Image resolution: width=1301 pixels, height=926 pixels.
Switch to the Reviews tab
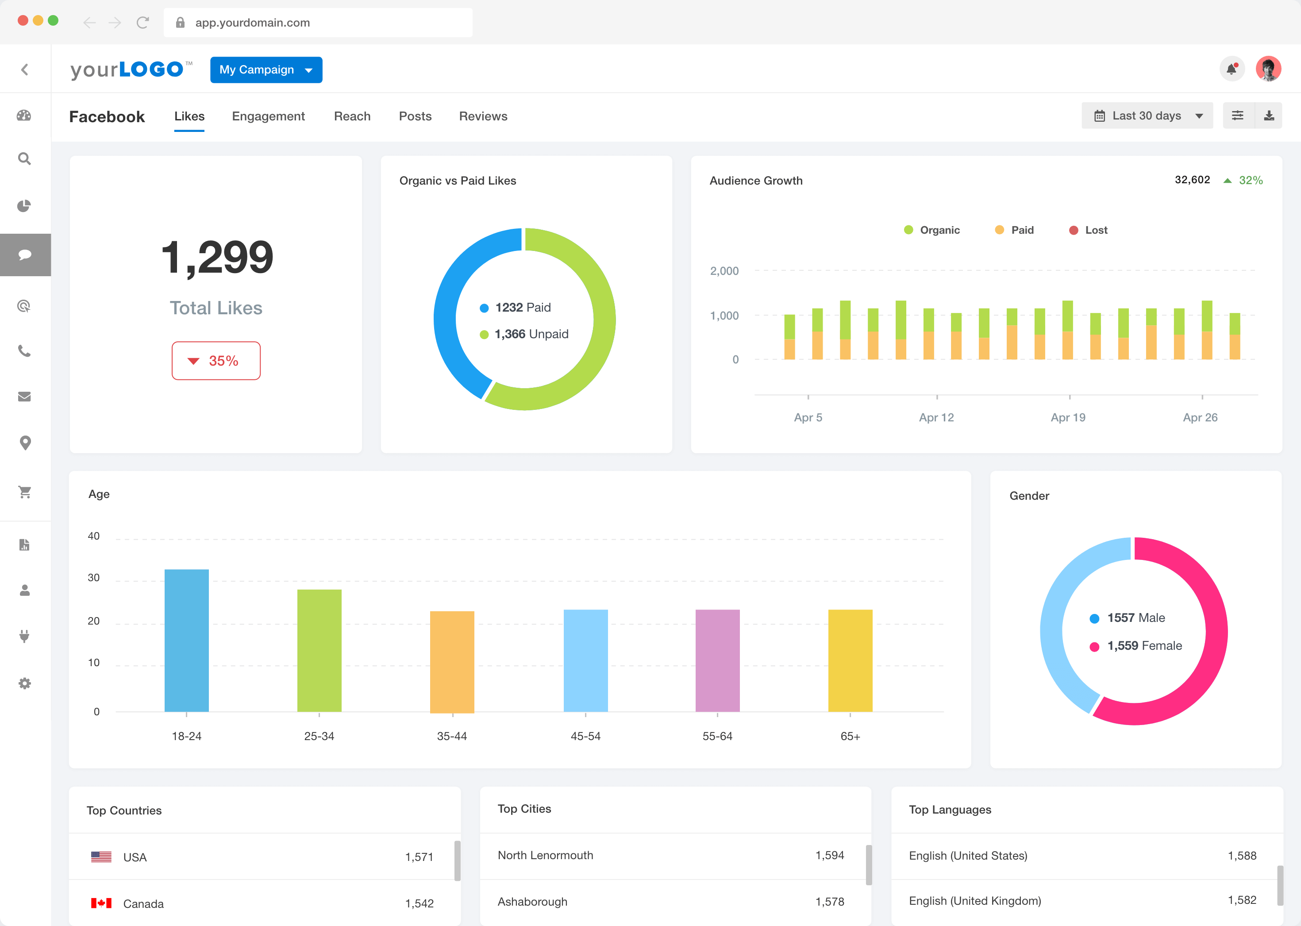[x=482, y=116]
